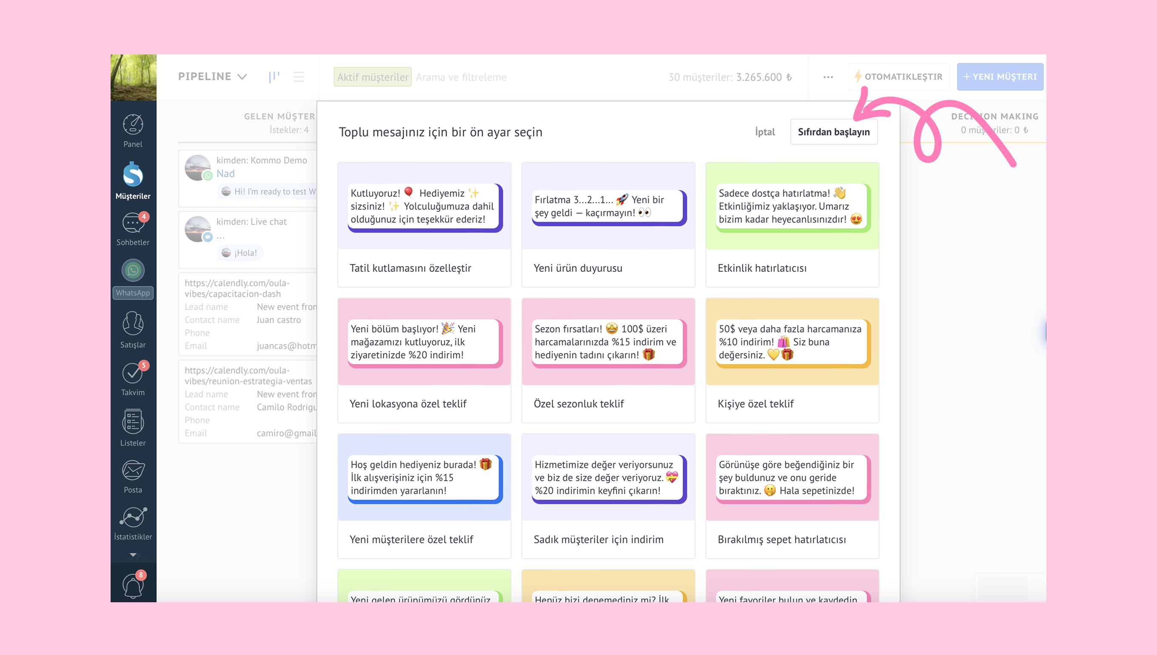Open the Kommo Demo lead avatar

198,167
